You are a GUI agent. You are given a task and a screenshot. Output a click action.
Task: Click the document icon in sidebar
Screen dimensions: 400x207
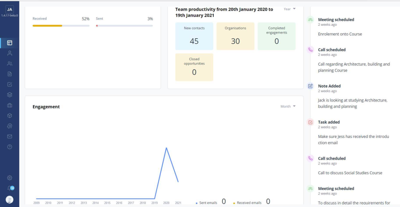pyautogui.click(x=10, y=74)
